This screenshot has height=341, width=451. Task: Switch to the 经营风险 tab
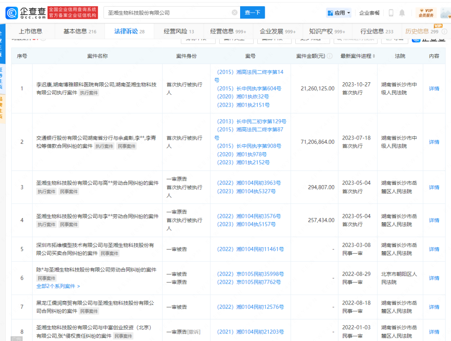pos(179,31)
